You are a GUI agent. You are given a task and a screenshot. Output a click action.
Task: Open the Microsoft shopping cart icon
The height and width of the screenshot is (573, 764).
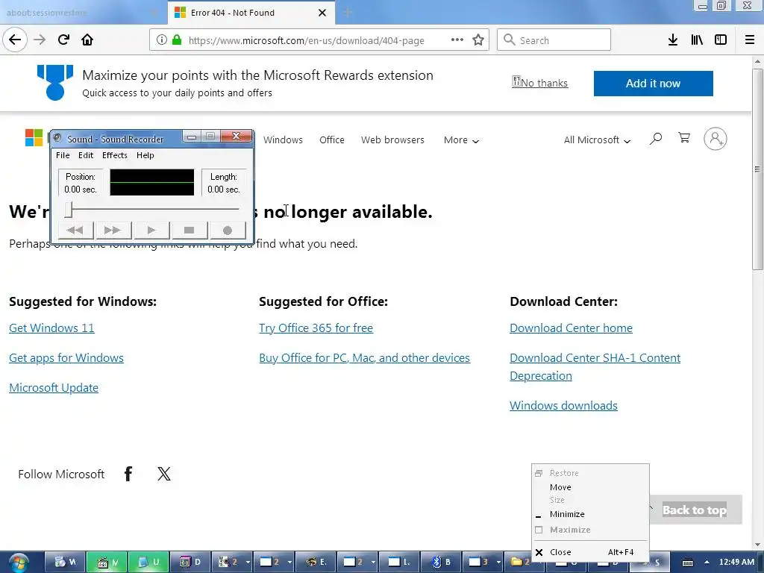tap(684, 138)
